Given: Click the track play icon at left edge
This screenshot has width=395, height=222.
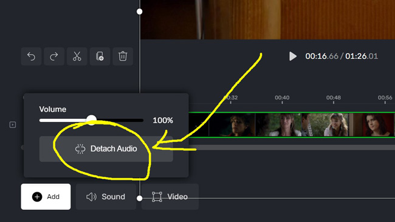Looking at the screenshot, I should coord(13,125).
